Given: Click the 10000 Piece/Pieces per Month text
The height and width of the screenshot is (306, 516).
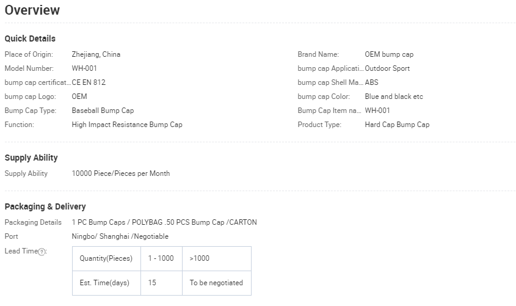Looking at the screenshot, I should point(121,173).
